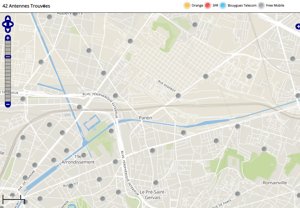Toggle the Orange operator filter circle

[187, 6]
